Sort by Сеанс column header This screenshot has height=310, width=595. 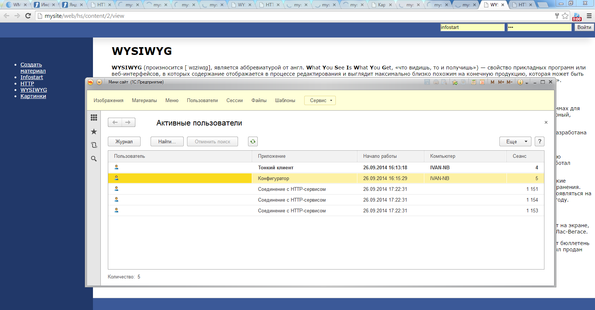point(525,156)
